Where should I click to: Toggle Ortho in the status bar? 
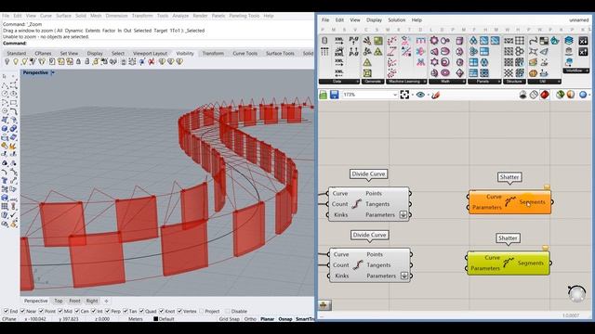250,319
